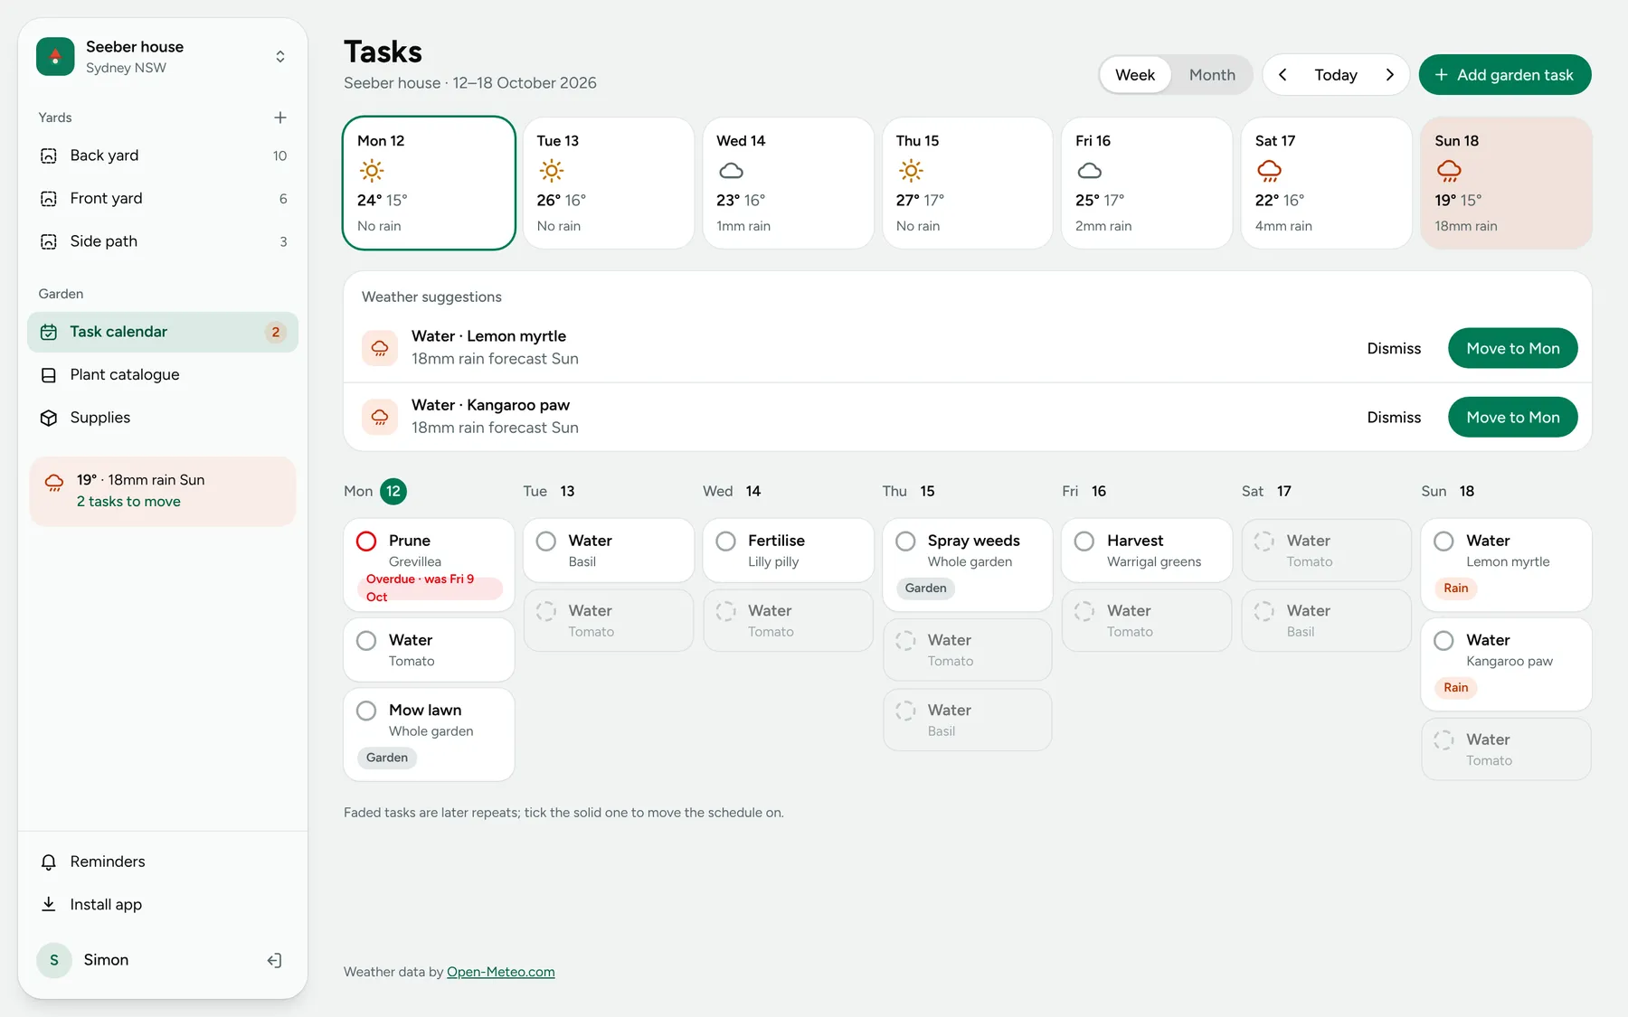Click the Reminders bell icon

pyautogui.click(x=49, y=862)
